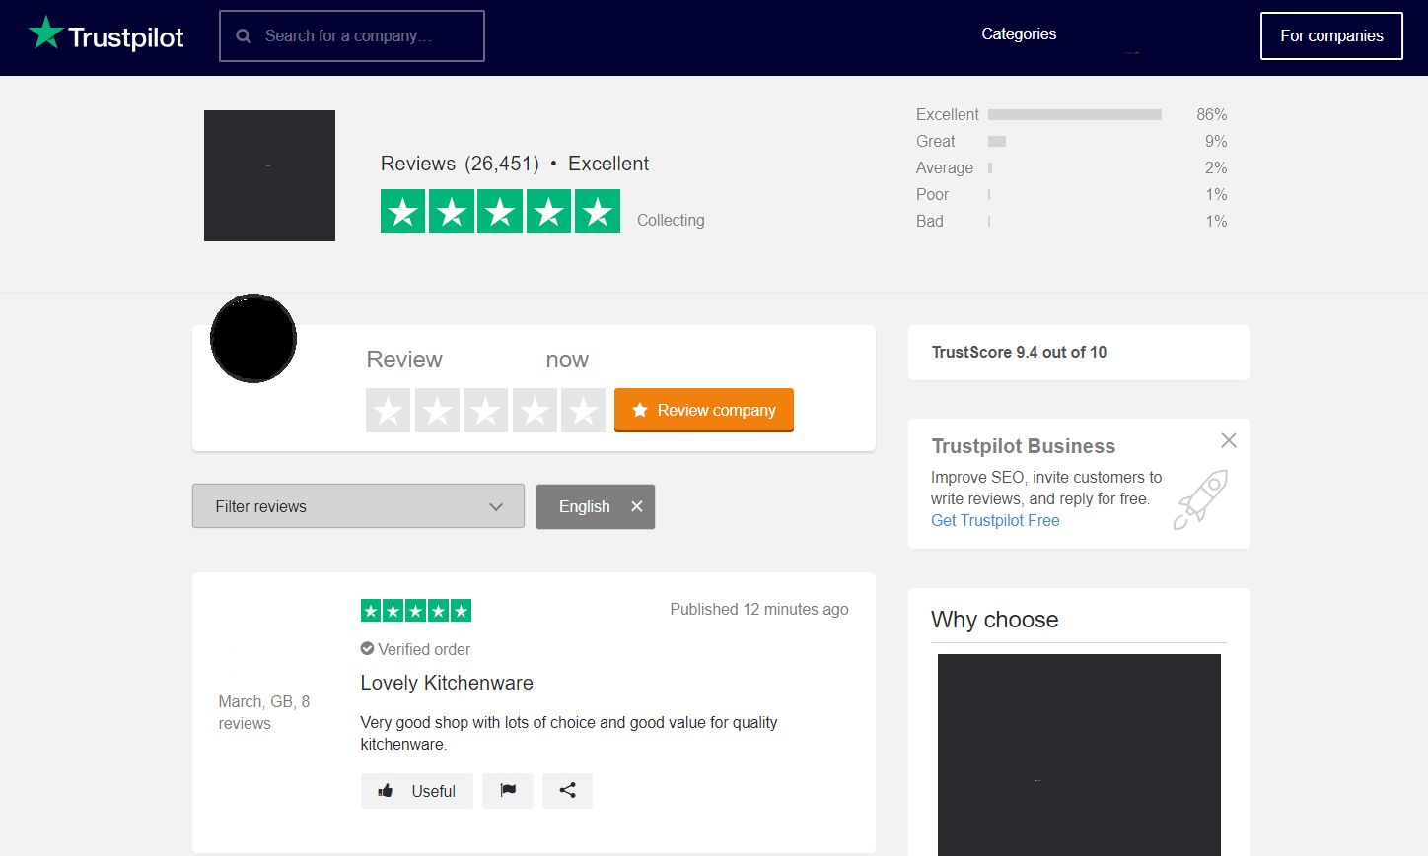Open the "Get Trustpilot Free" link

coord(995,521)
